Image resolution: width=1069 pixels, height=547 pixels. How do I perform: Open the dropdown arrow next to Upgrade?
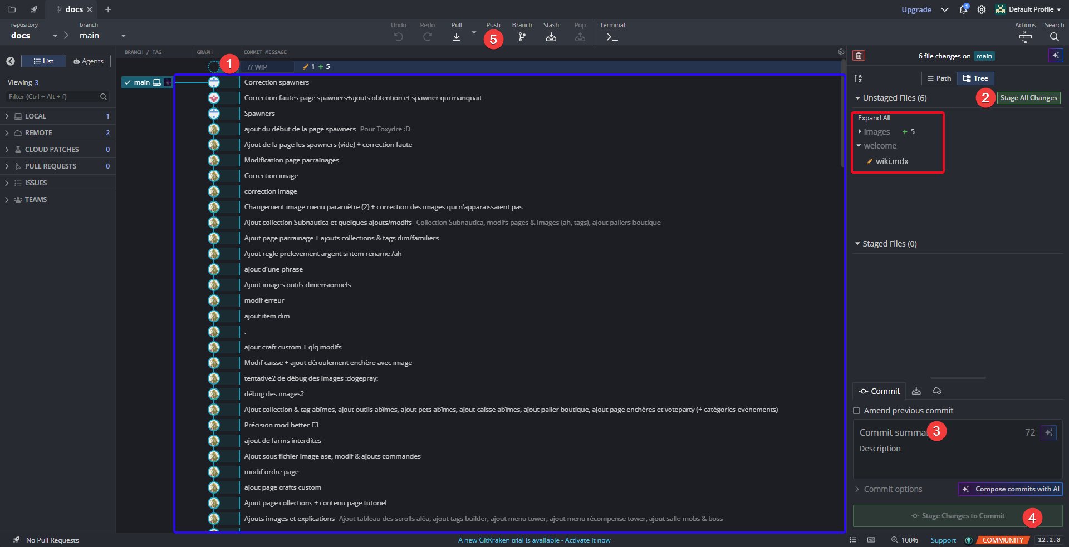pyautogui.click(x=945, y=9)
